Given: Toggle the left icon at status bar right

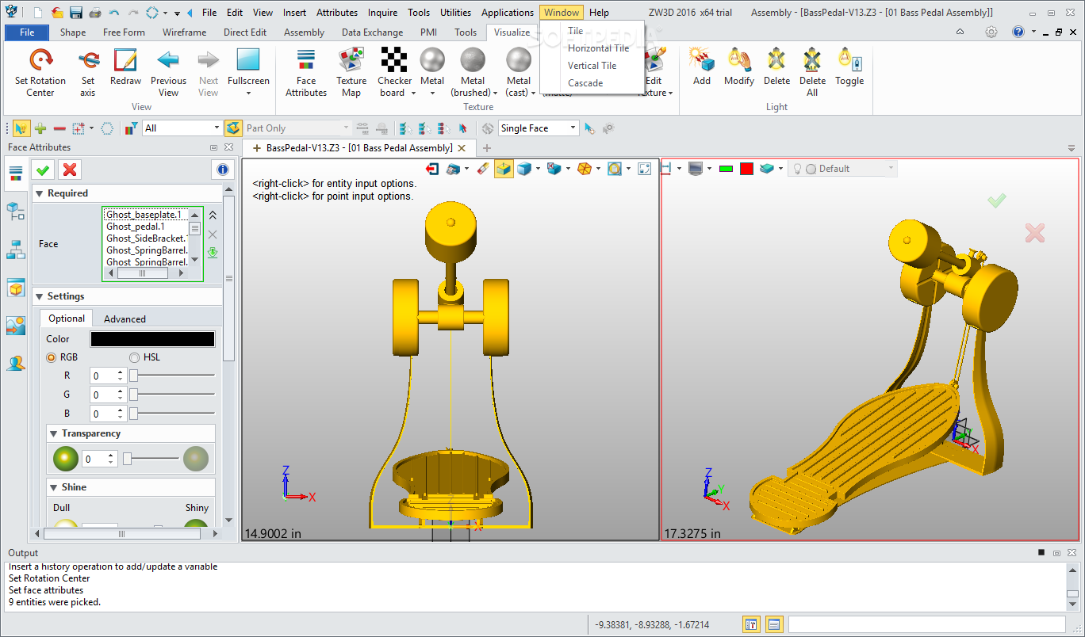Looking at the screenshot, I should [751, 624].
